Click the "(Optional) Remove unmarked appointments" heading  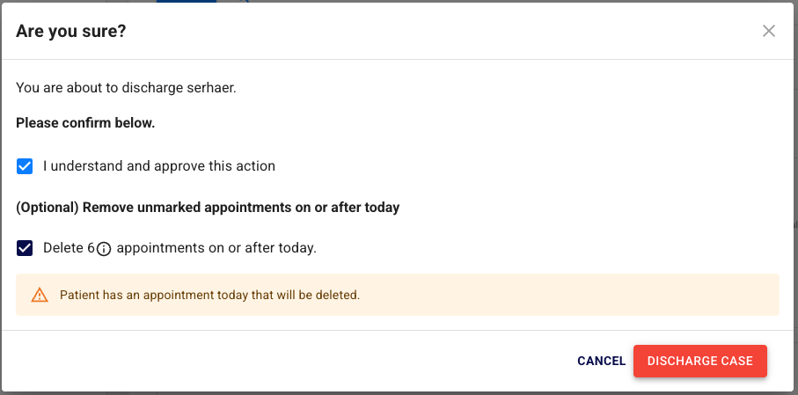208,208
